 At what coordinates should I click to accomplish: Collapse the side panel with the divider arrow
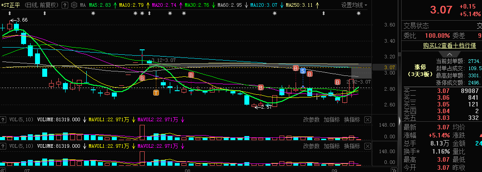(400, 119)
